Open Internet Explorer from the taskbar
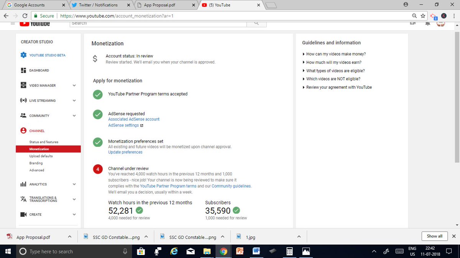 [x=174, y=251]
